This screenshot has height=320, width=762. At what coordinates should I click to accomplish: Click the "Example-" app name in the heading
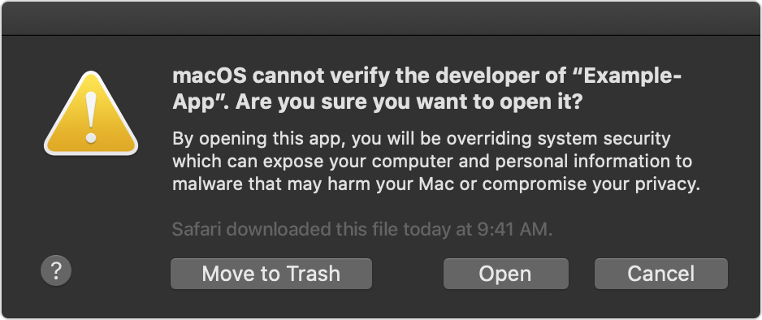click(630, 76)
